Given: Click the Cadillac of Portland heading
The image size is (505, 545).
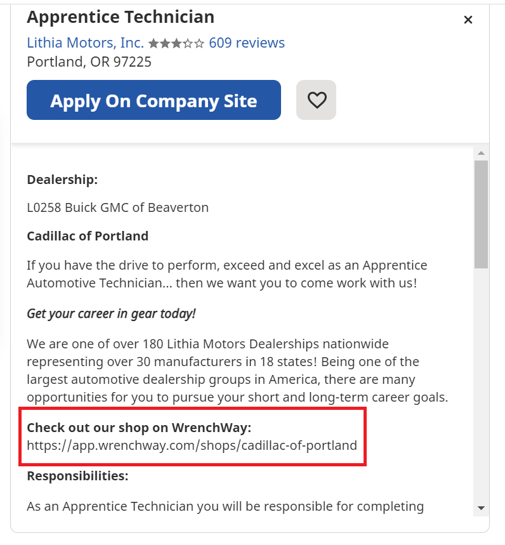Looking at the screenshot, I should [88, 235].
